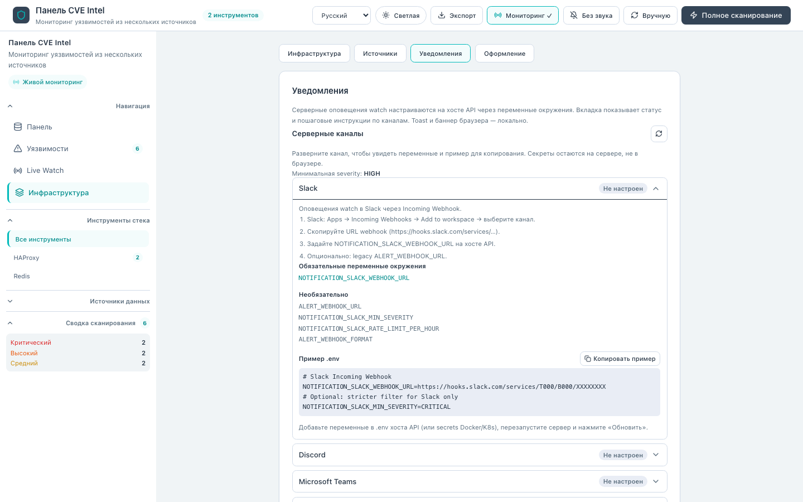Expand the Discord channel section

(480, 455)
